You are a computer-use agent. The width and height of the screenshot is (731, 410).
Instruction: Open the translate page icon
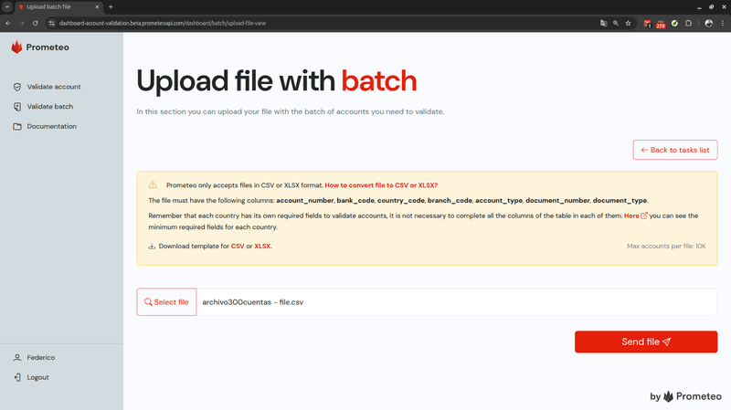(603, 22)
